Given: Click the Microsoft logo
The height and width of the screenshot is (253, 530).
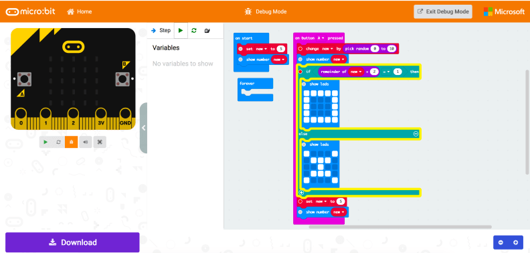Looking at the screenshot, I should (x=504, y=11).
